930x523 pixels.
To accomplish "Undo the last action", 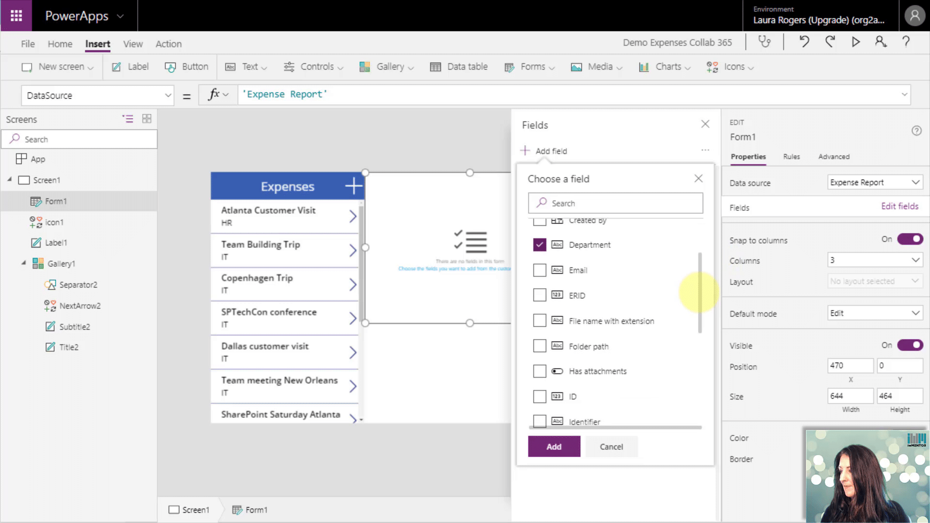I will coord(804,42).
